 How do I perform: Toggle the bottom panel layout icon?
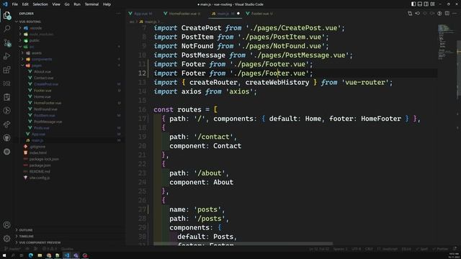coord(420,4)
